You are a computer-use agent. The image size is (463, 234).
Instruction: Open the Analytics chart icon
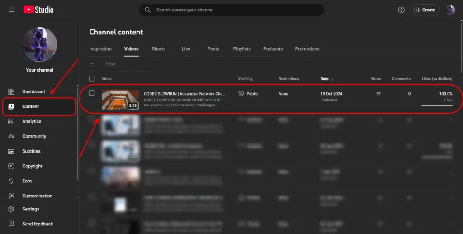11,121
